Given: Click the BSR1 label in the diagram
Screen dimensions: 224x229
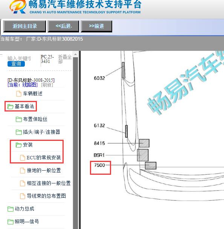Looking at the screenshot, I should coord(99,155).
